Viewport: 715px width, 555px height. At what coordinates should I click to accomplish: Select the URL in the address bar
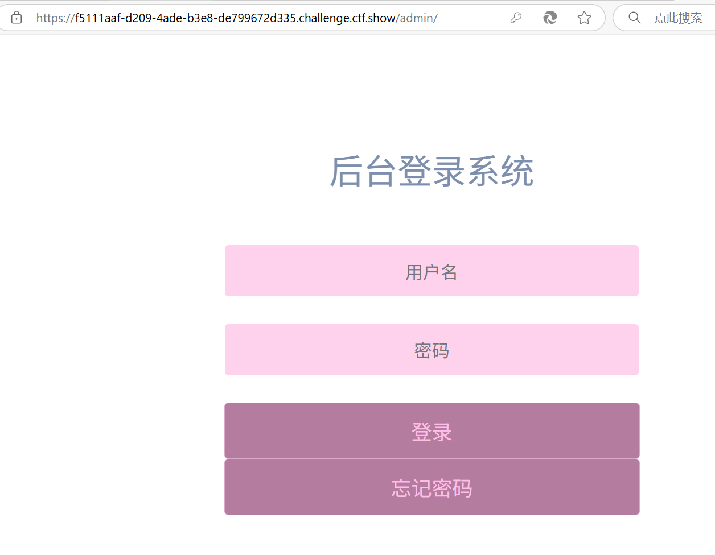tap(237, 18)
